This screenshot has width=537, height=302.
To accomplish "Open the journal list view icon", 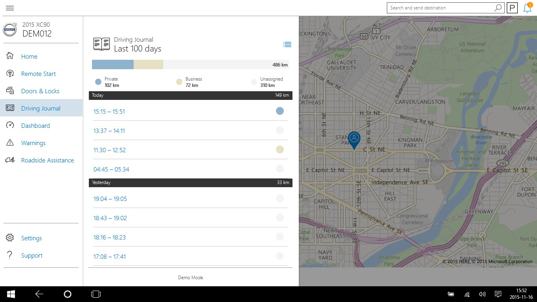I will tap(287, 44).
